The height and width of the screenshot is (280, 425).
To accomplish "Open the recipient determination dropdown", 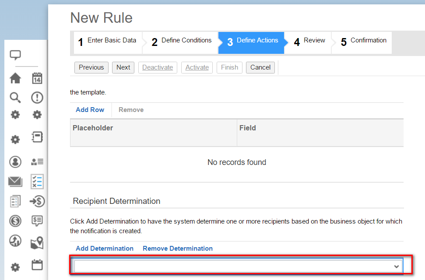I will [x=239, y=266].
